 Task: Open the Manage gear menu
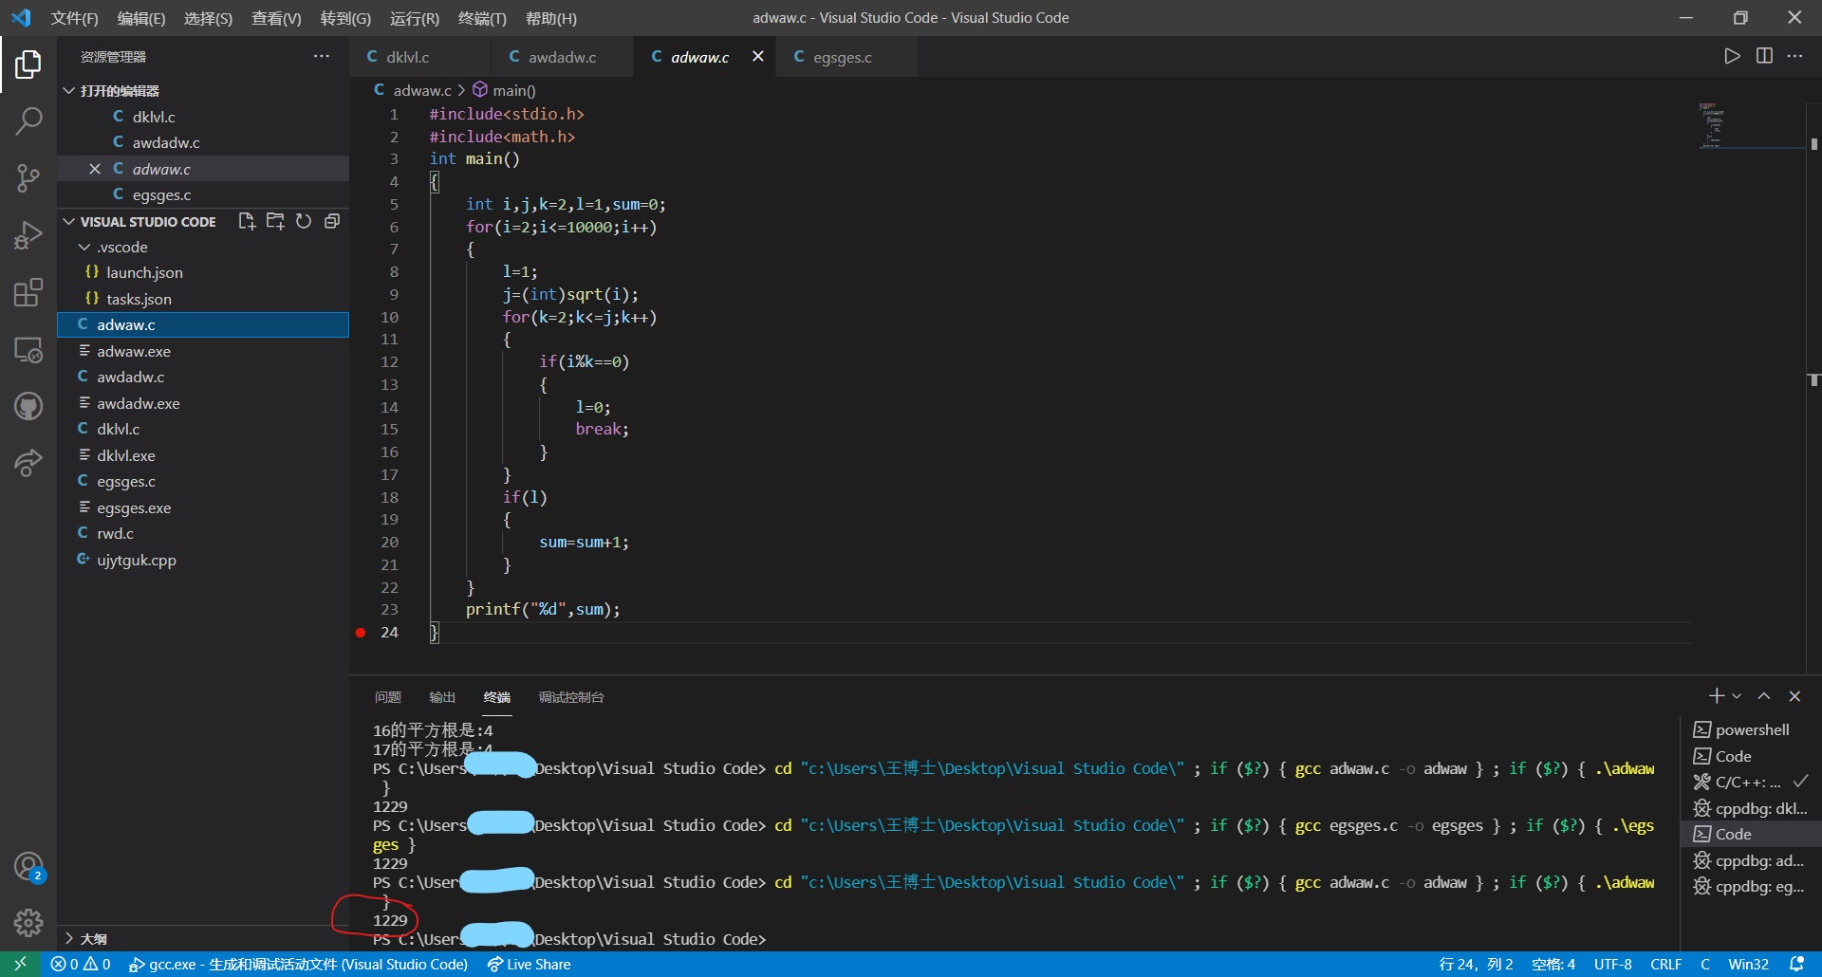(x=28, y=922)
